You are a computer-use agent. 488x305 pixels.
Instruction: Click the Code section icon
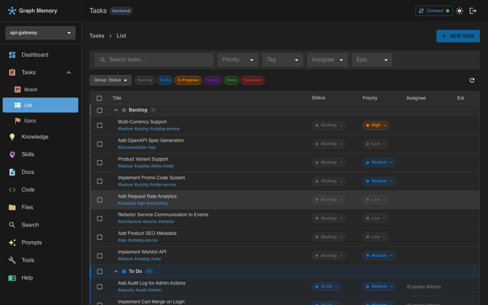[x=12, y=189]
